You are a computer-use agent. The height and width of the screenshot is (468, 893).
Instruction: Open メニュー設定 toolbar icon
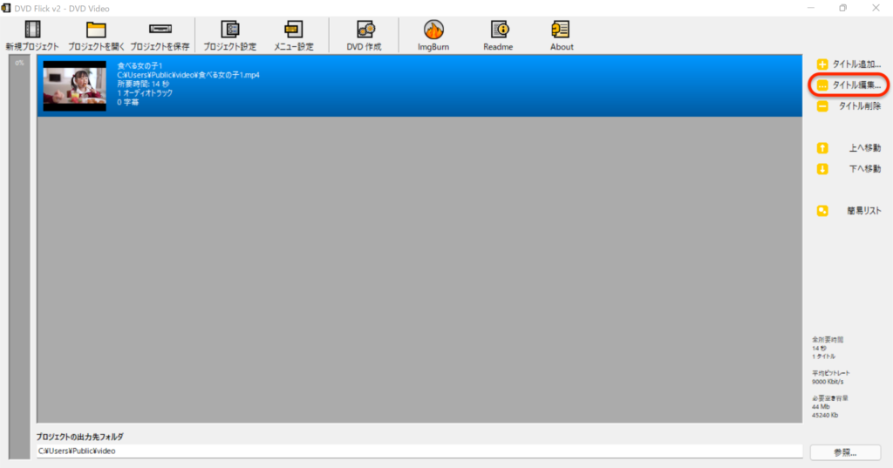click(293, 31)
